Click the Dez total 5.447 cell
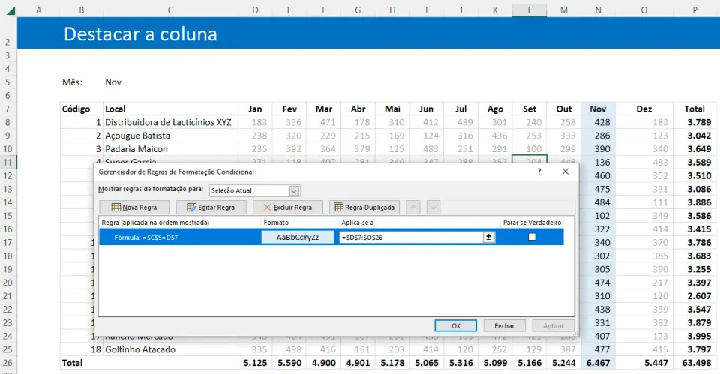720x374 pixels. (x=643, y=363)
